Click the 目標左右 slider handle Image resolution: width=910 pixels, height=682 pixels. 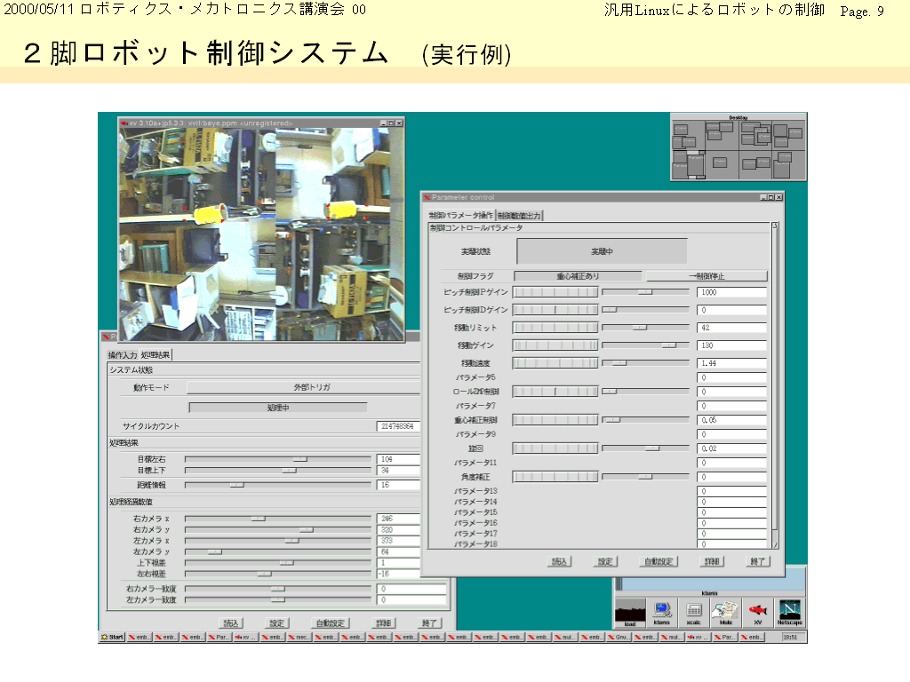(300, 459)
